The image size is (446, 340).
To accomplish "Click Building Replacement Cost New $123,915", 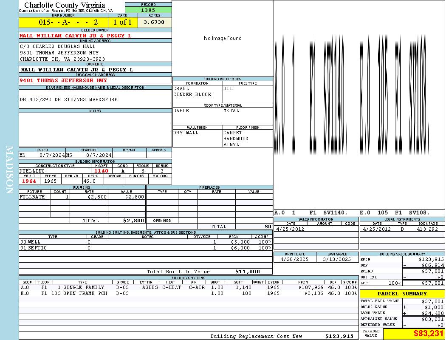I will click(339, 336).
